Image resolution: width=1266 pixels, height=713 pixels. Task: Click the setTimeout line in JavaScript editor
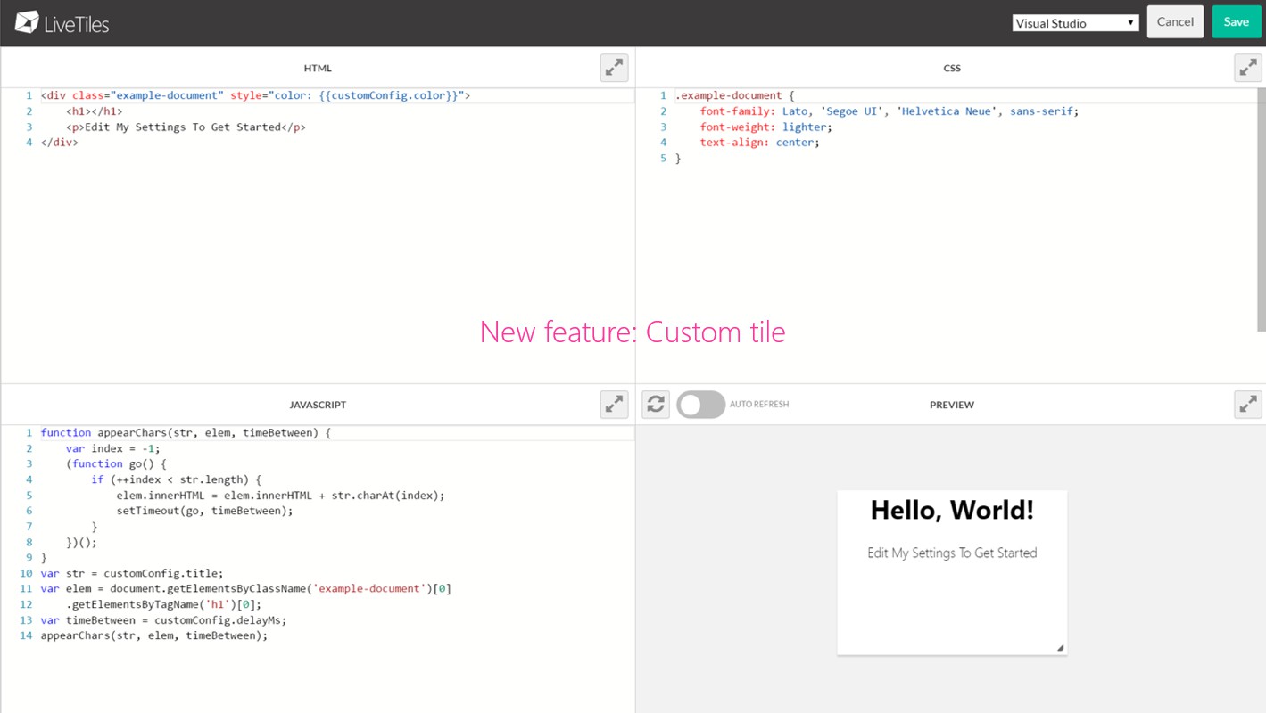coord(204,511)
